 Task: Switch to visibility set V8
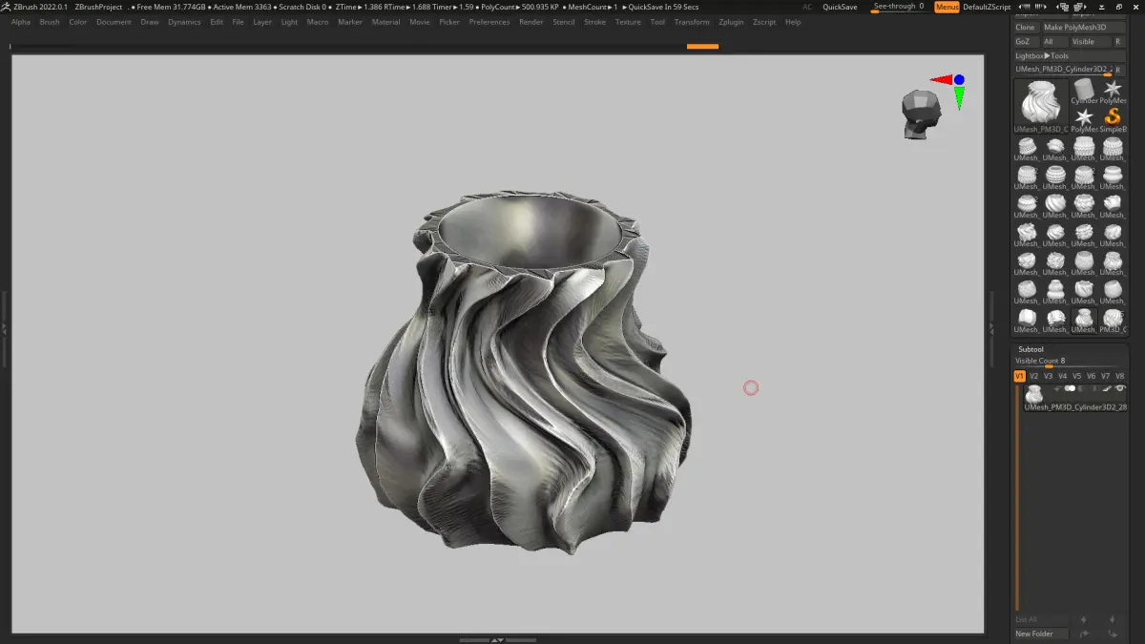click(x=1119, y=376)
